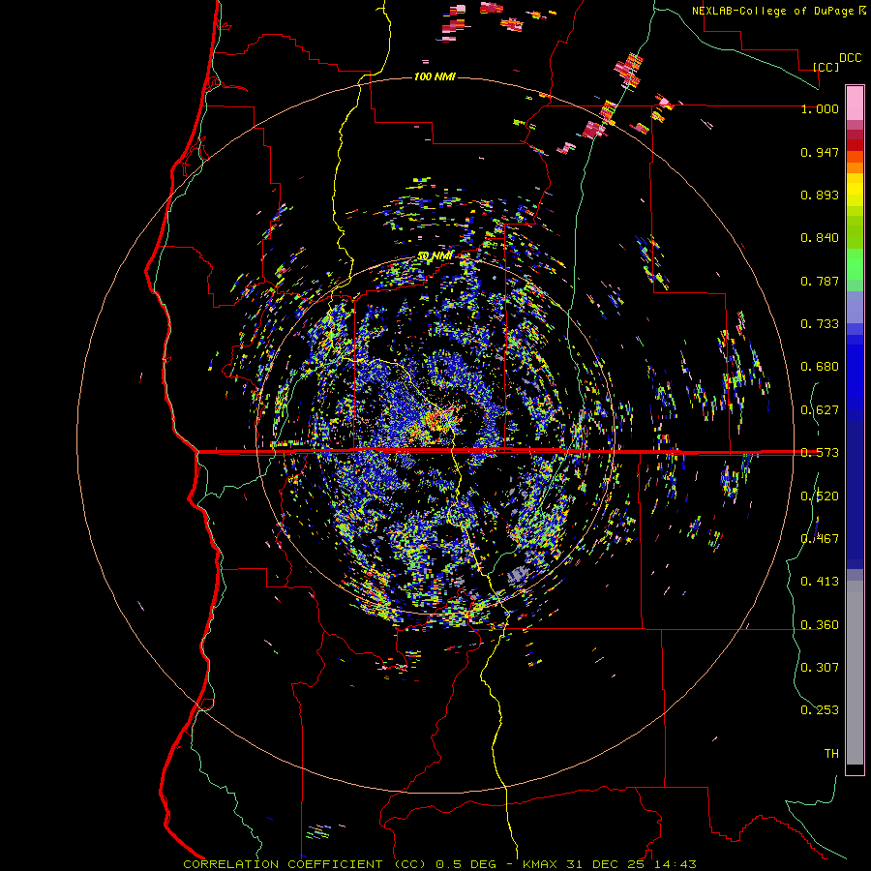Click the 0.360 scale value
The height and width of the screenshot is (871, 871).
click(x=820, y=625)
